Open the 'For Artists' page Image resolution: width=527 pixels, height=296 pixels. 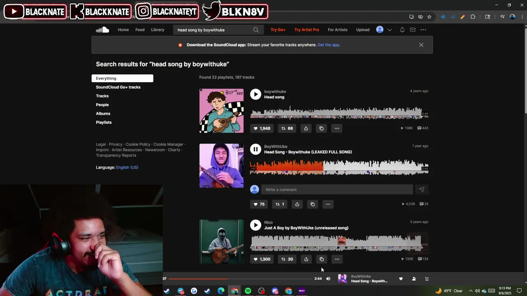[338, 30]
